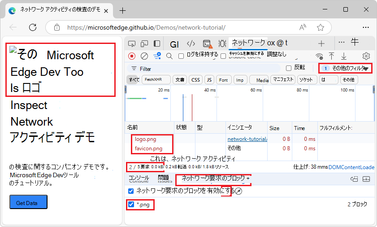
Task: Open DevTools customize ellipsis menu
Action: click(342, 42)
